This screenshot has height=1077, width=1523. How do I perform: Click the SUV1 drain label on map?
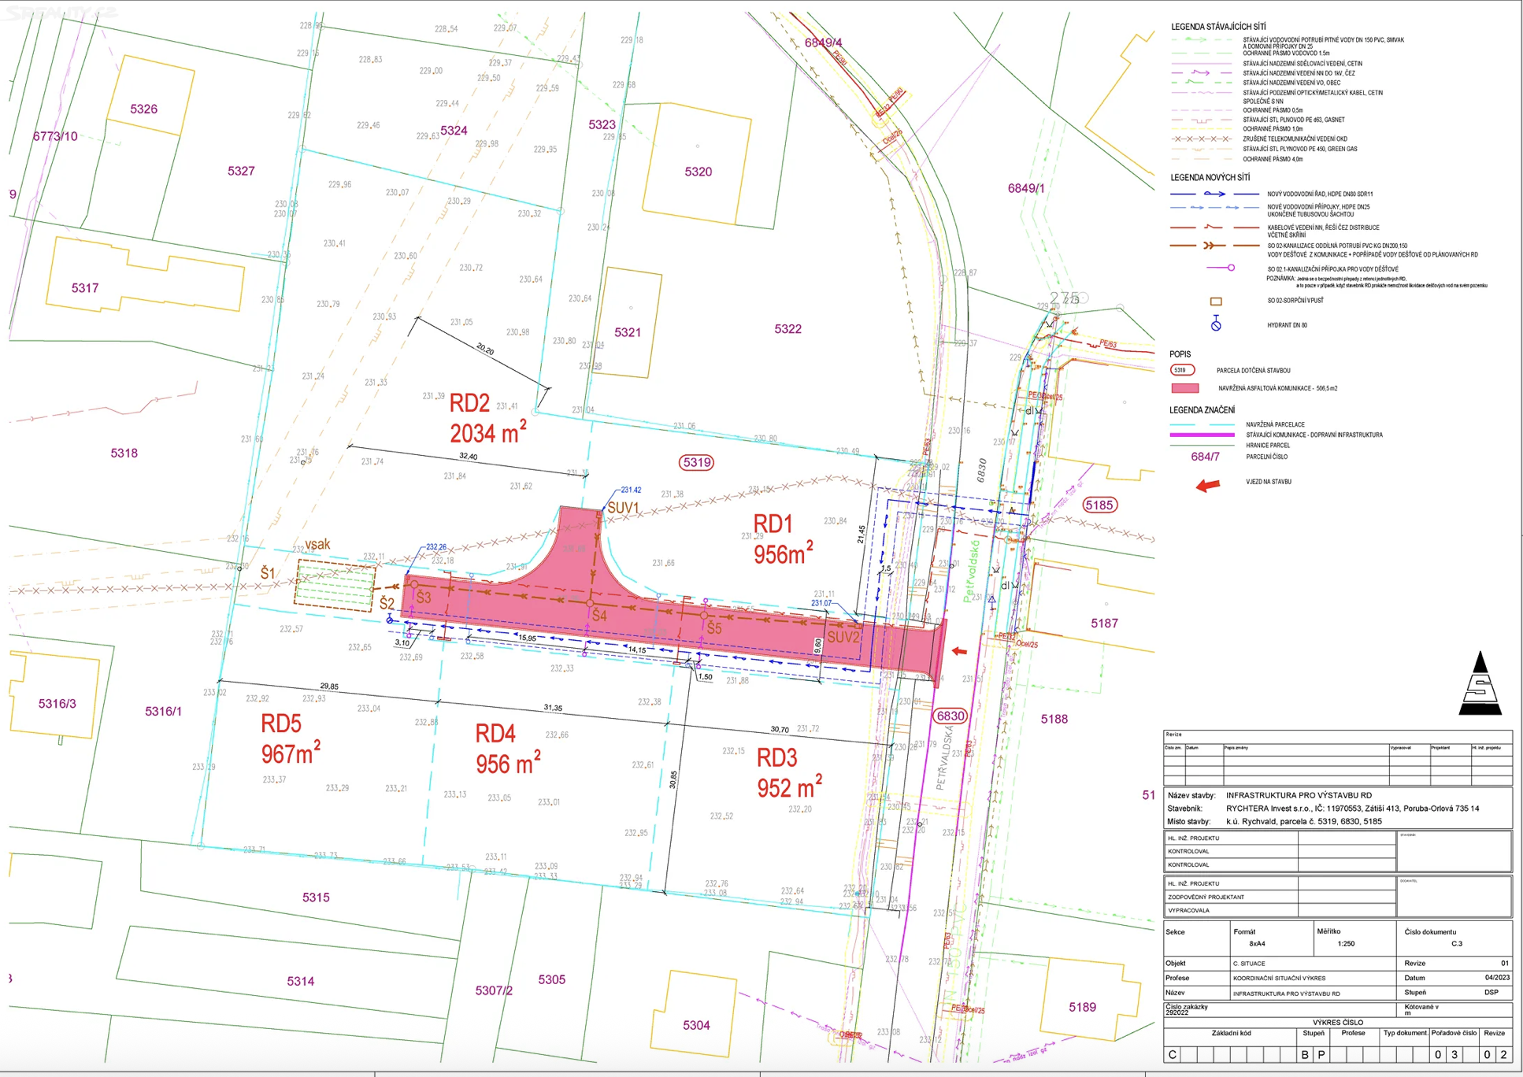pyautogui.click(x=623, y=509)
